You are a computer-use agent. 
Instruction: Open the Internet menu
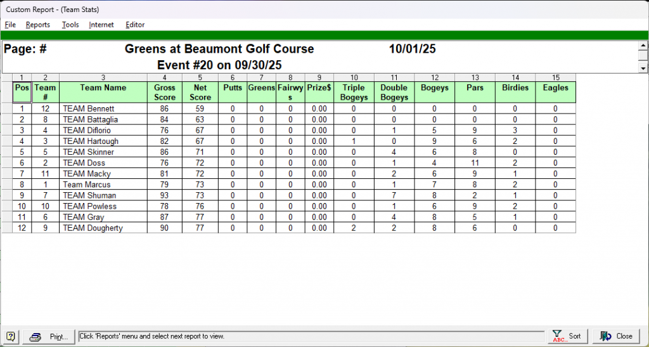tap(101, 25)
